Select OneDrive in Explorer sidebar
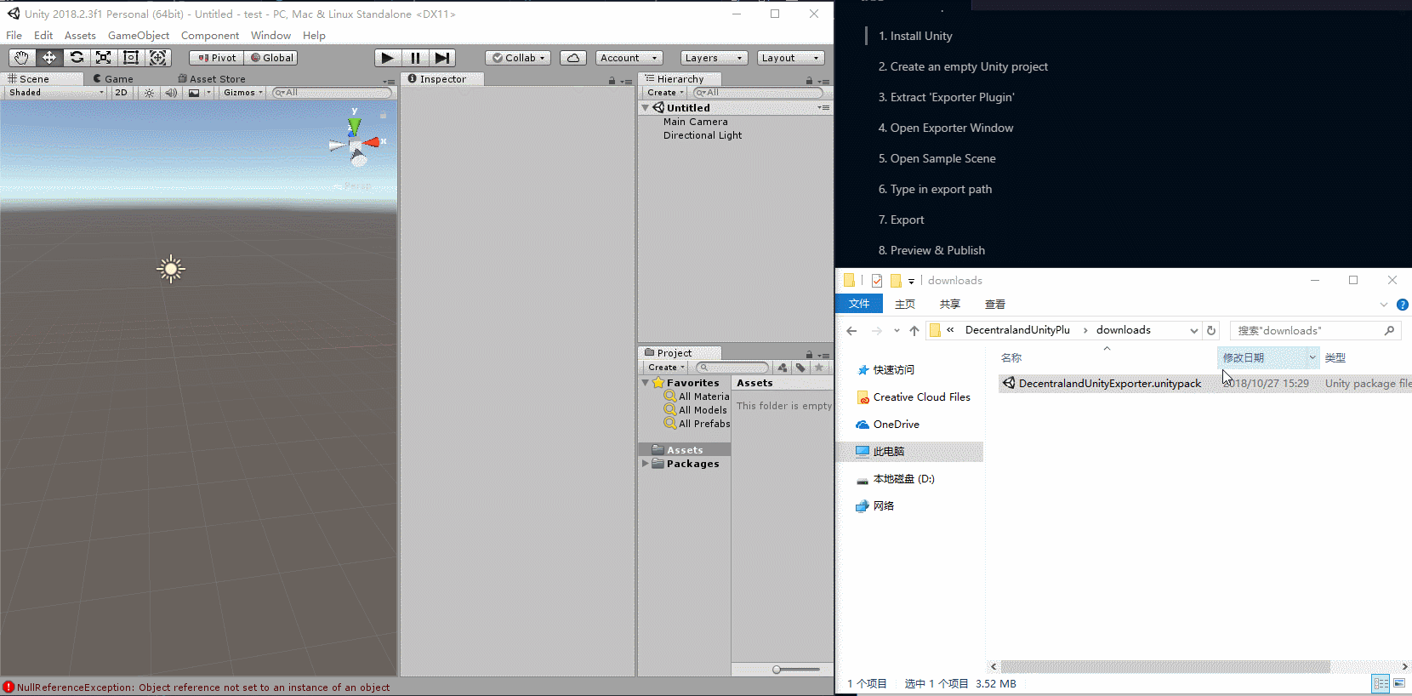 click(x=896, y=425)
